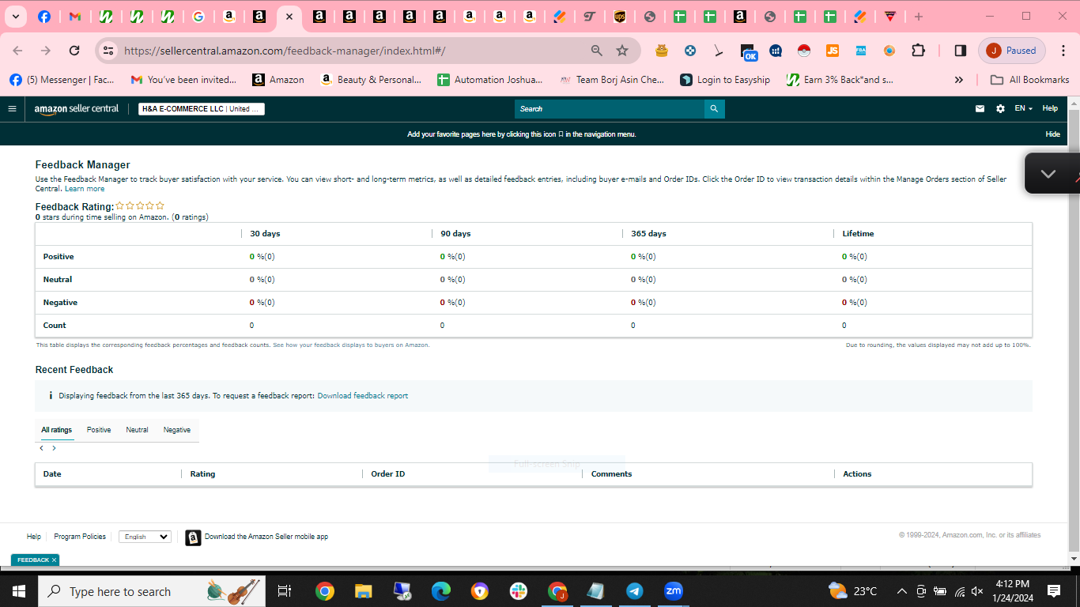
Task: Open Help in the Seller Central header
Action: click(1050, 109)
